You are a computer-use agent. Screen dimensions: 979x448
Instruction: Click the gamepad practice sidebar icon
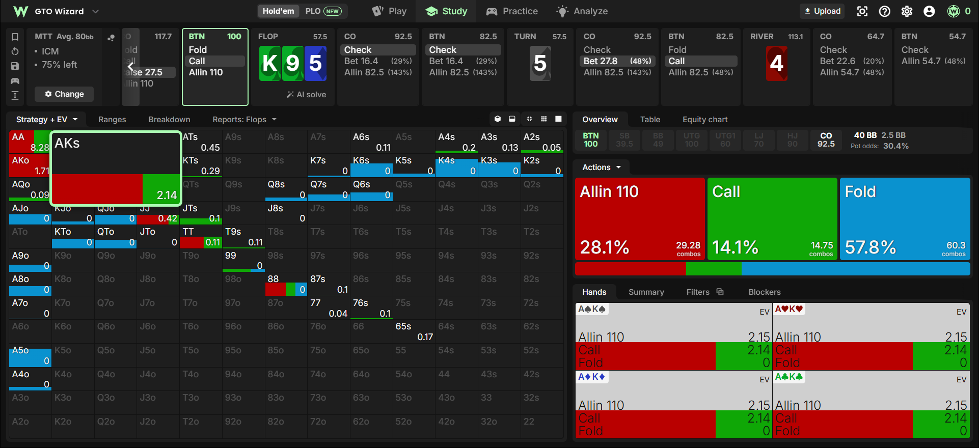[15, 81]
